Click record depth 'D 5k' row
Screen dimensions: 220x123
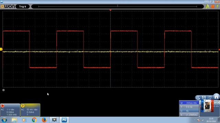(189, 111)
